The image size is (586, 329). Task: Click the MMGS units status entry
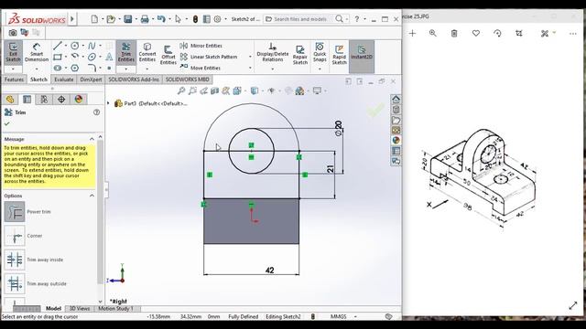pos(338,316)
